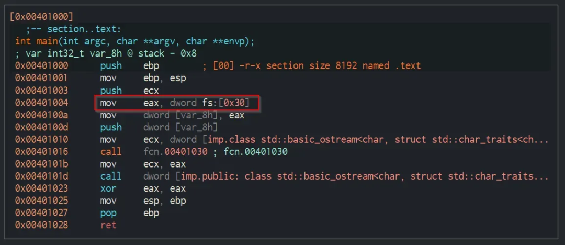
Task: Click the main function signature line
Action: click(134, 41)
